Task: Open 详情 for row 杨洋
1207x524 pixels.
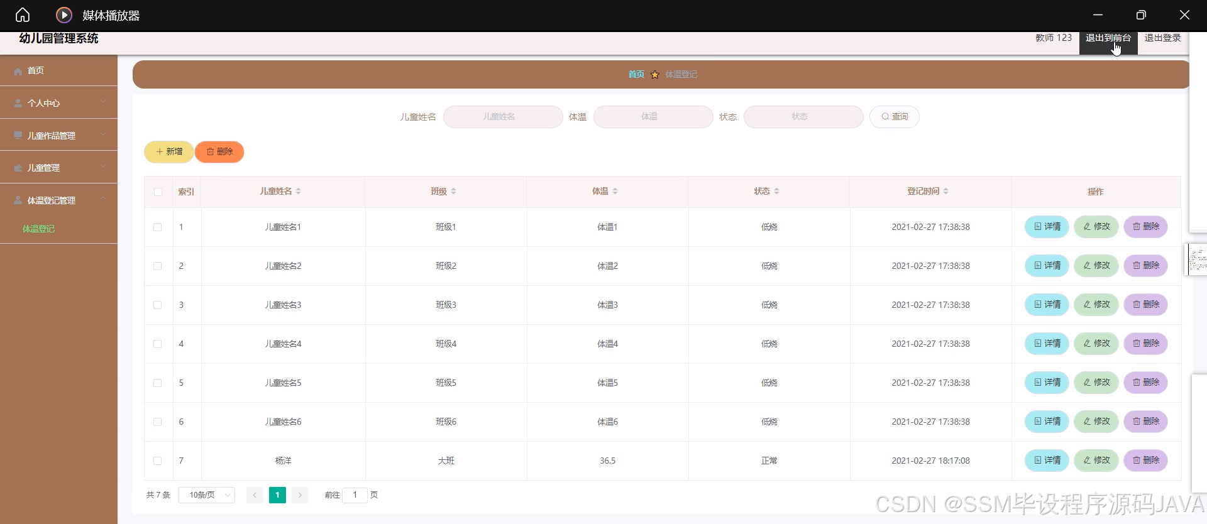Action: coord(1047,461)
